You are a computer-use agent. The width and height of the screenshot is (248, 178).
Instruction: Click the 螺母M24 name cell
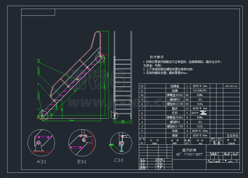click(175, 122)
